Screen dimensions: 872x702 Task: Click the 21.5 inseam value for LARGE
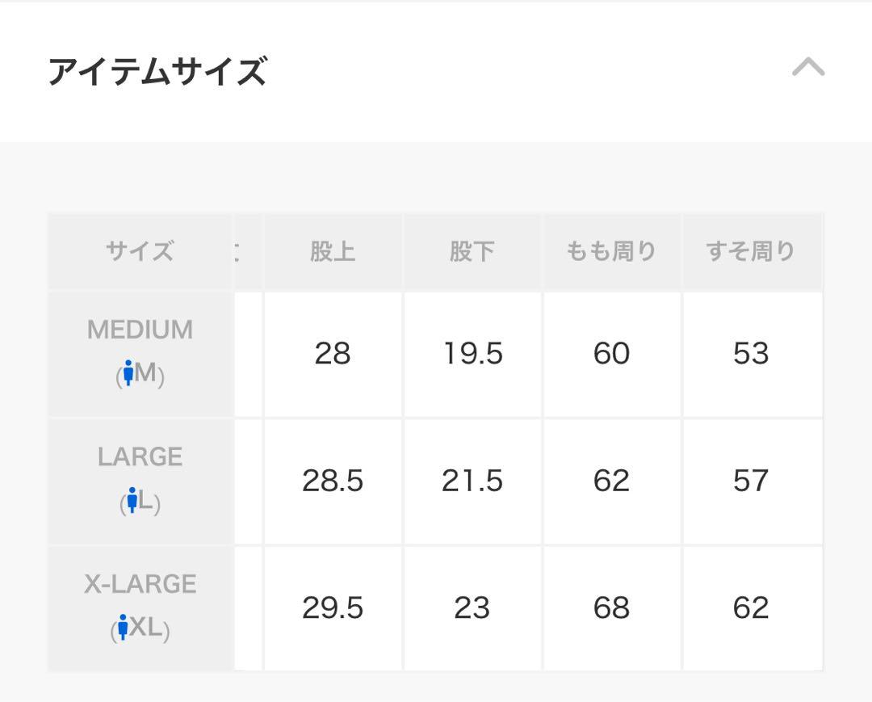point(472,481)
